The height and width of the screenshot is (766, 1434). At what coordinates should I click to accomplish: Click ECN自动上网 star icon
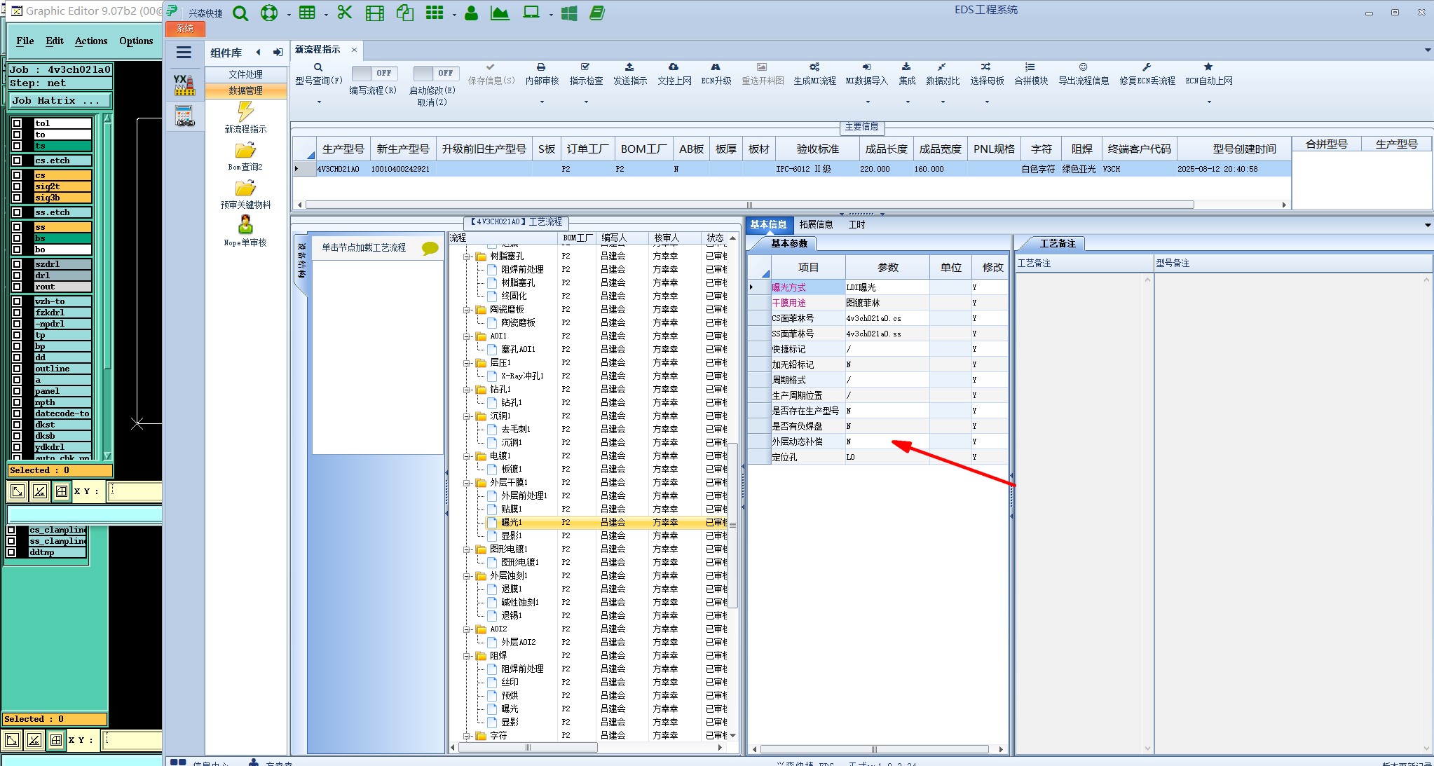(1208, 67)
